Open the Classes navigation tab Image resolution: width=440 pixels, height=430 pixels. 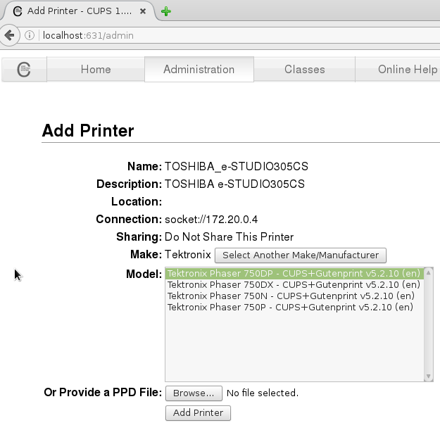pos(304,69)
